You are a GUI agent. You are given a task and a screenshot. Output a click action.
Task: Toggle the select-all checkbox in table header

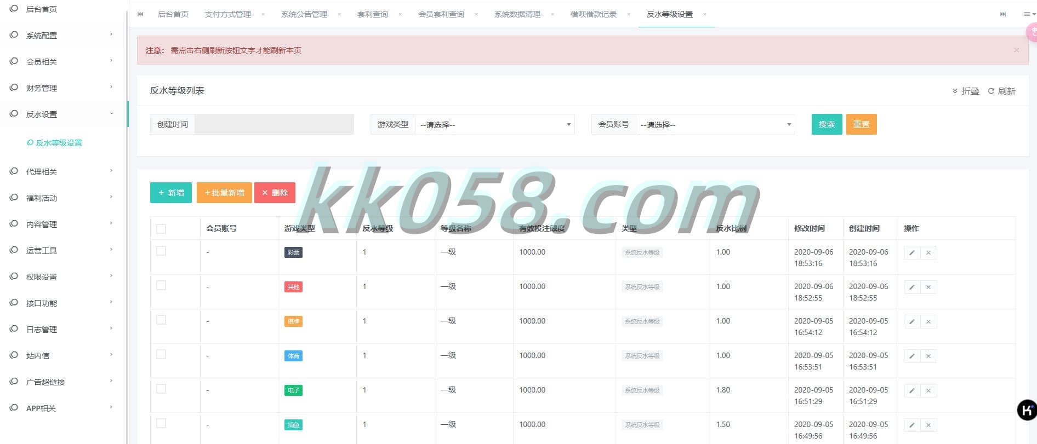pos(161,229)
